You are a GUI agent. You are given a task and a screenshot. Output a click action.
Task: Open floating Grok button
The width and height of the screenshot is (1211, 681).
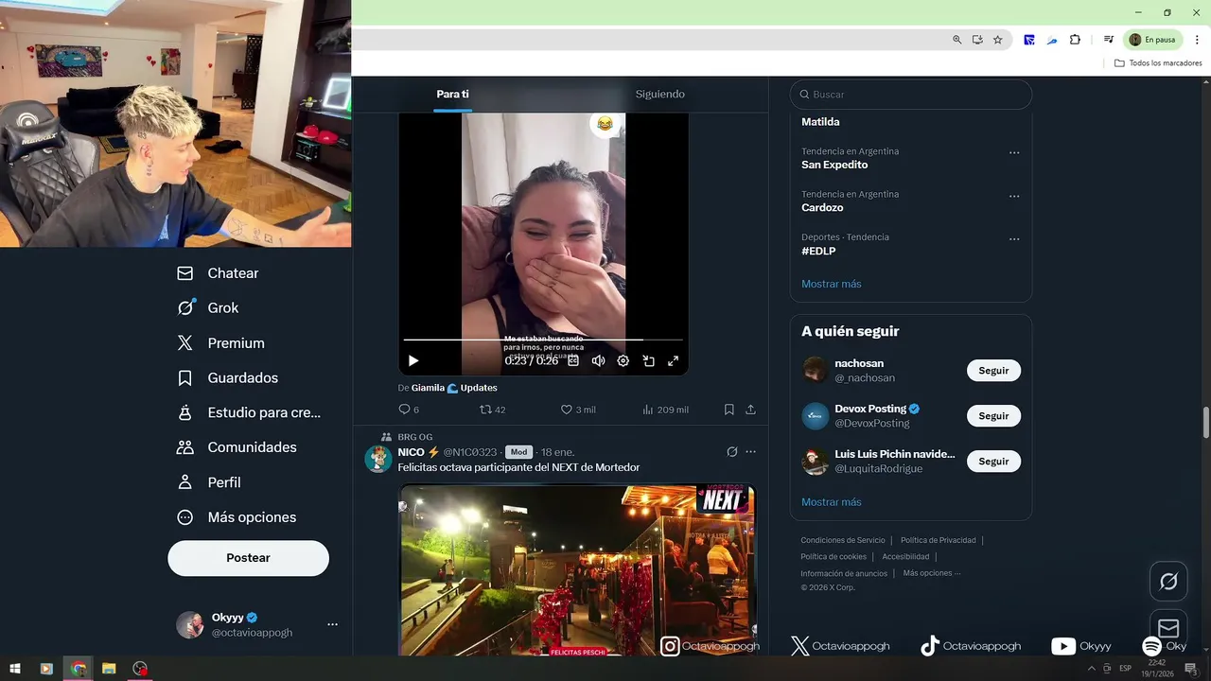pos(1168,581)
